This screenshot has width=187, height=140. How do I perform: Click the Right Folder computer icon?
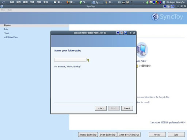click(x=142, y=50)
